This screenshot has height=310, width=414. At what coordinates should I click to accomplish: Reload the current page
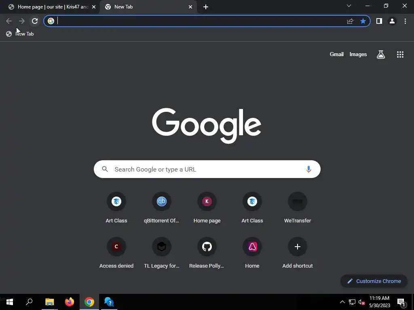(x=35, y=21)
